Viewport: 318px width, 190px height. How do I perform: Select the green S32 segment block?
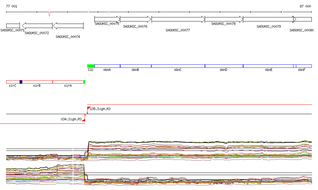pos(91,66)
